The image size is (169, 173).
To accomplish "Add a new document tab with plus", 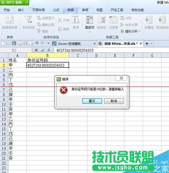I will [147, 44].
